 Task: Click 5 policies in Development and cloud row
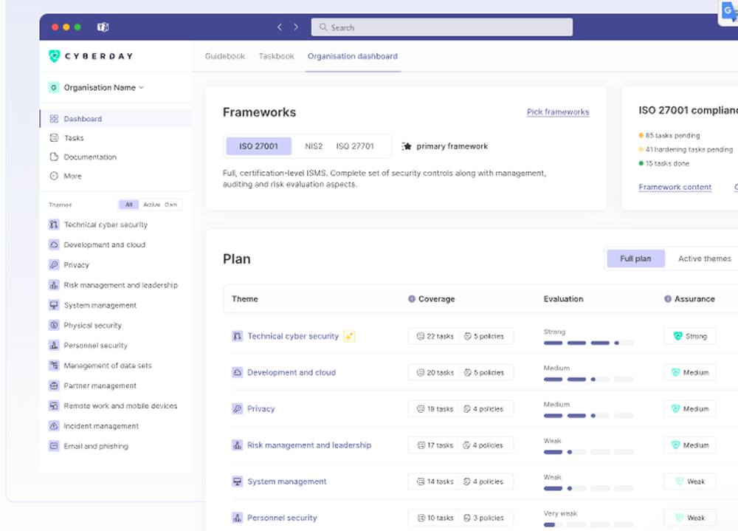point(484,372)
